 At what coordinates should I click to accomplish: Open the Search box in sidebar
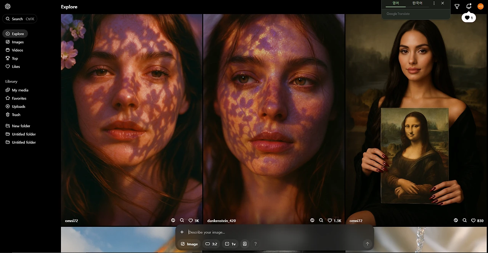pyautogui.click(x=20, y=19)
